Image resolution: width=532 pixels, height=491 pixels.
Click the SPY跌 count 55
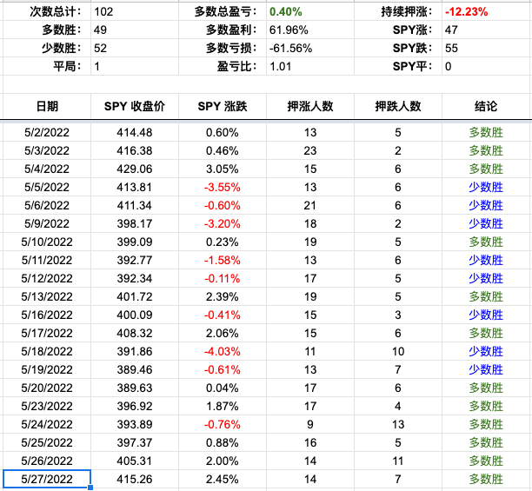451,49
